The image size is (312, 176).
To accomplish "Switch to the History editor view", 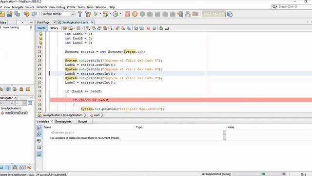I will coord(54,28).
